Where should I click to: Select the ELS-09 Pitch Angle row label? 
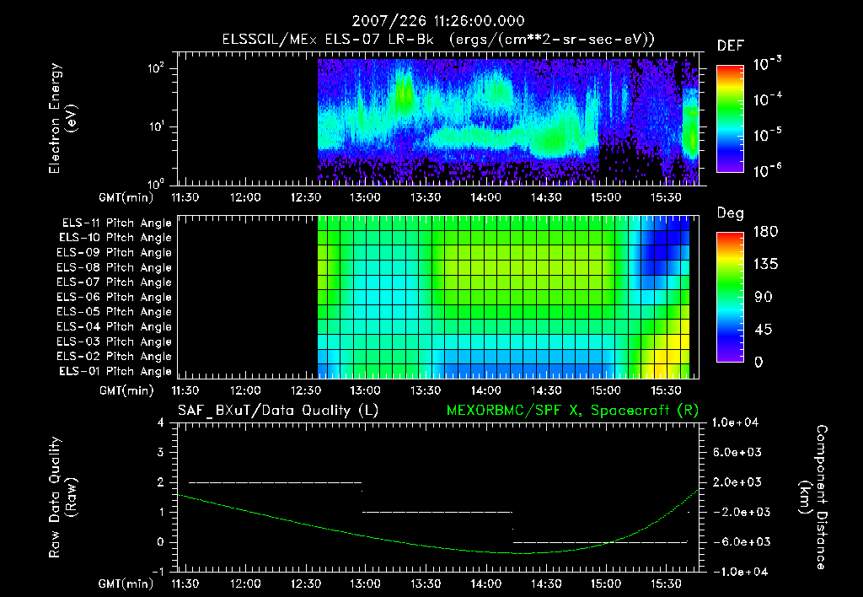click(x=115, y=253)
